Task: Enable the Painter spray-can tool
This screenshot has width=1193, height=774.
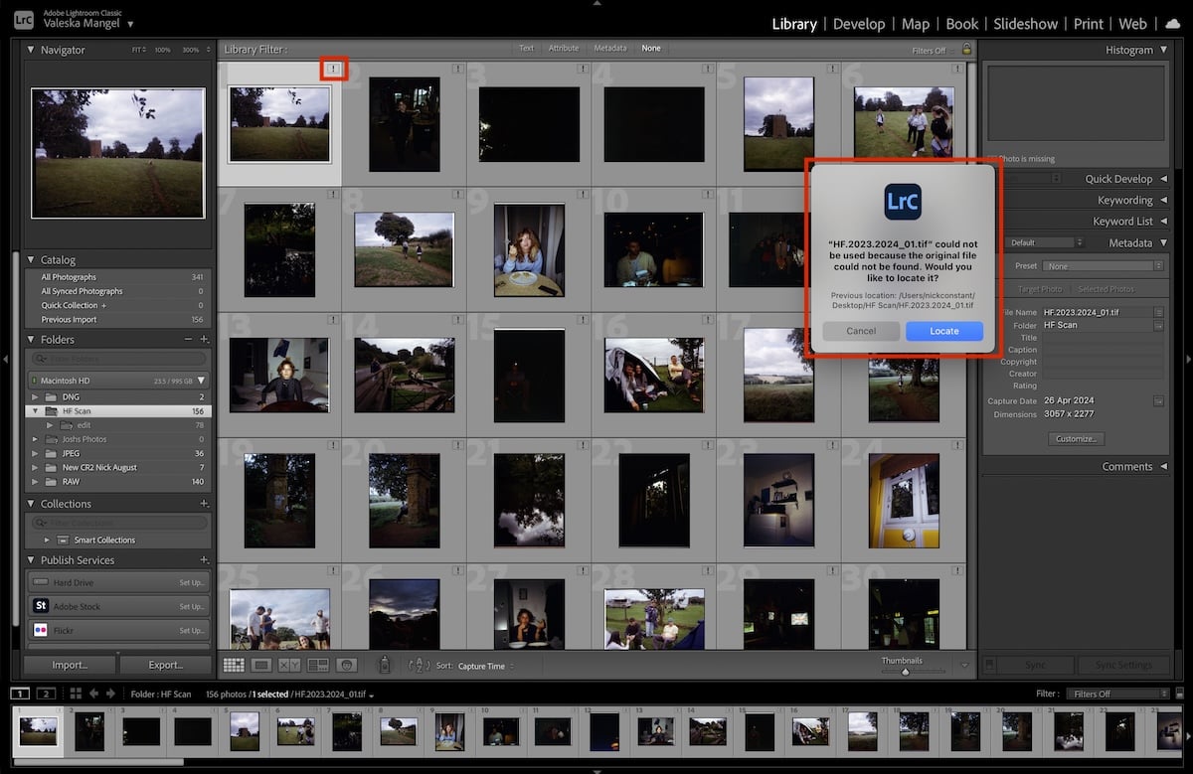Action: [x=384, y=666]
